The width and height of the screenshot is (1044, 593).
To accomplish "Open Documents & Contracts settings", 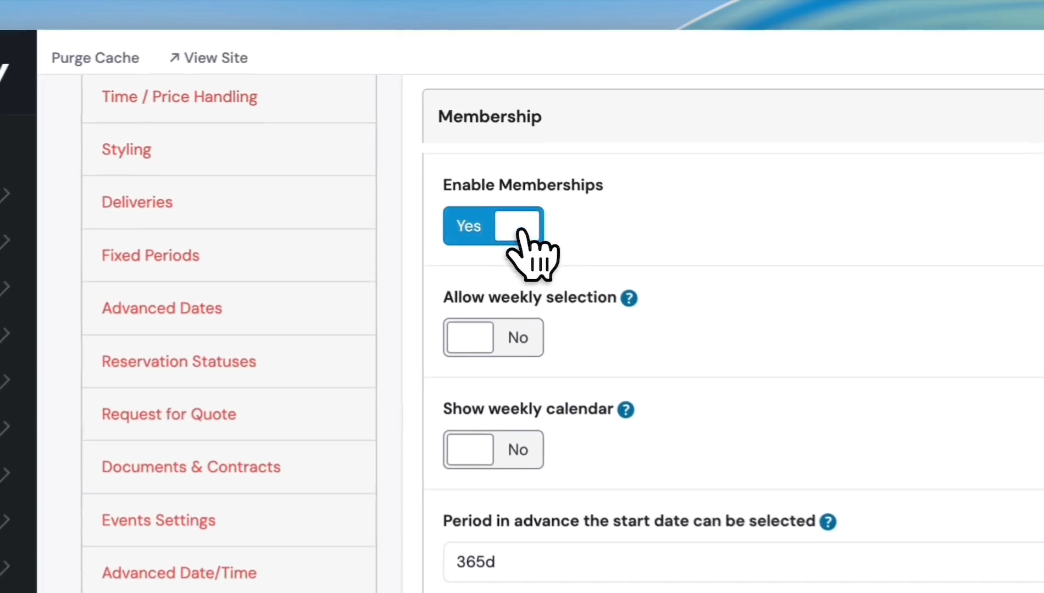I will point(191,467).
